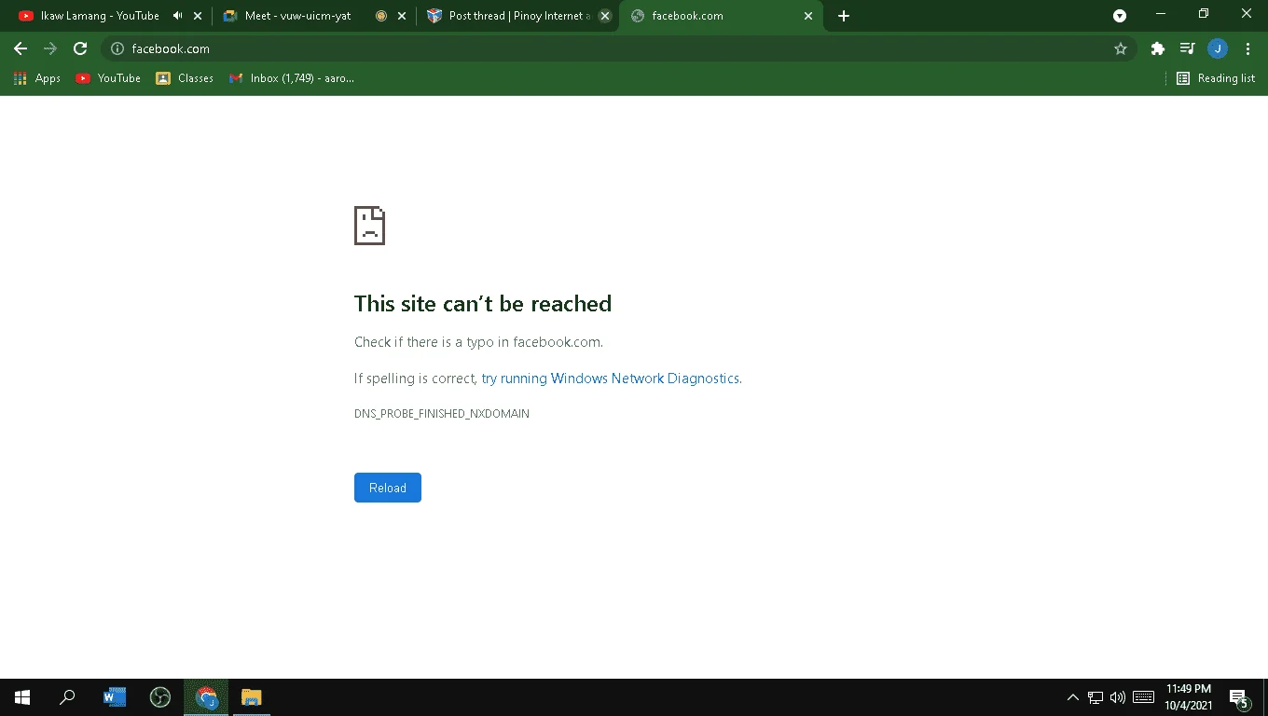1268x716 pixels.
Task: Click 'This site can't be reached' heading
Action: tap(483, 304)
